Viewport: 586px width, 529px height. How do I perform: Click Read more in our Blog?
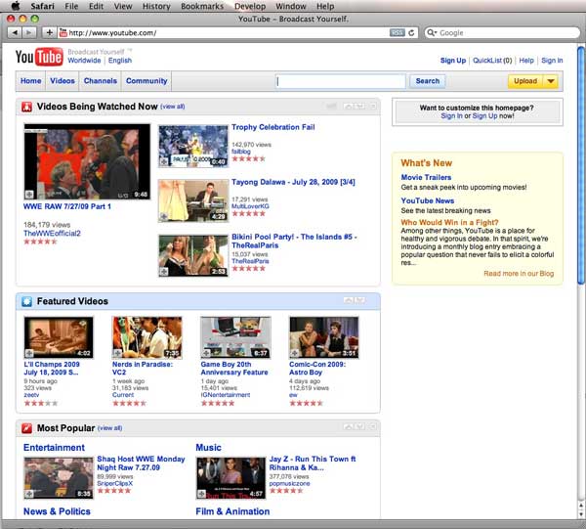click(519, 274)
